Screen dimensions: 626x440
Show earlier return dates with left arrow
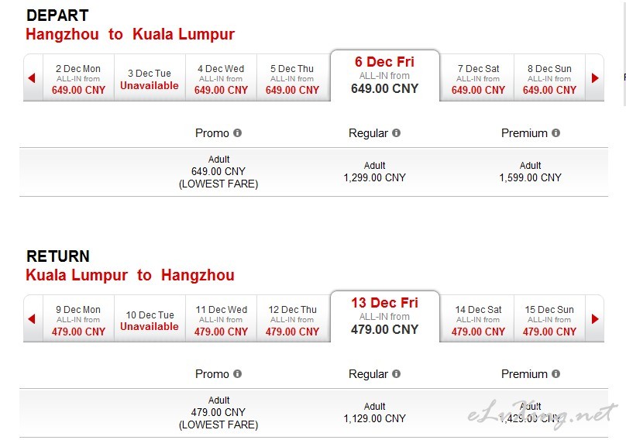tap(33, 318)
